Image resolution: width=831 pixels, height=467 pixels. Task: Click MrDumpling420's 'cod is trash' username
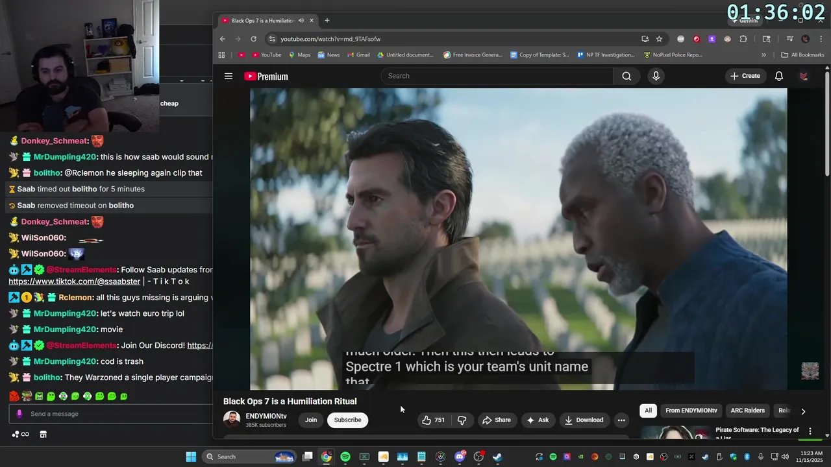click(65, 361)
